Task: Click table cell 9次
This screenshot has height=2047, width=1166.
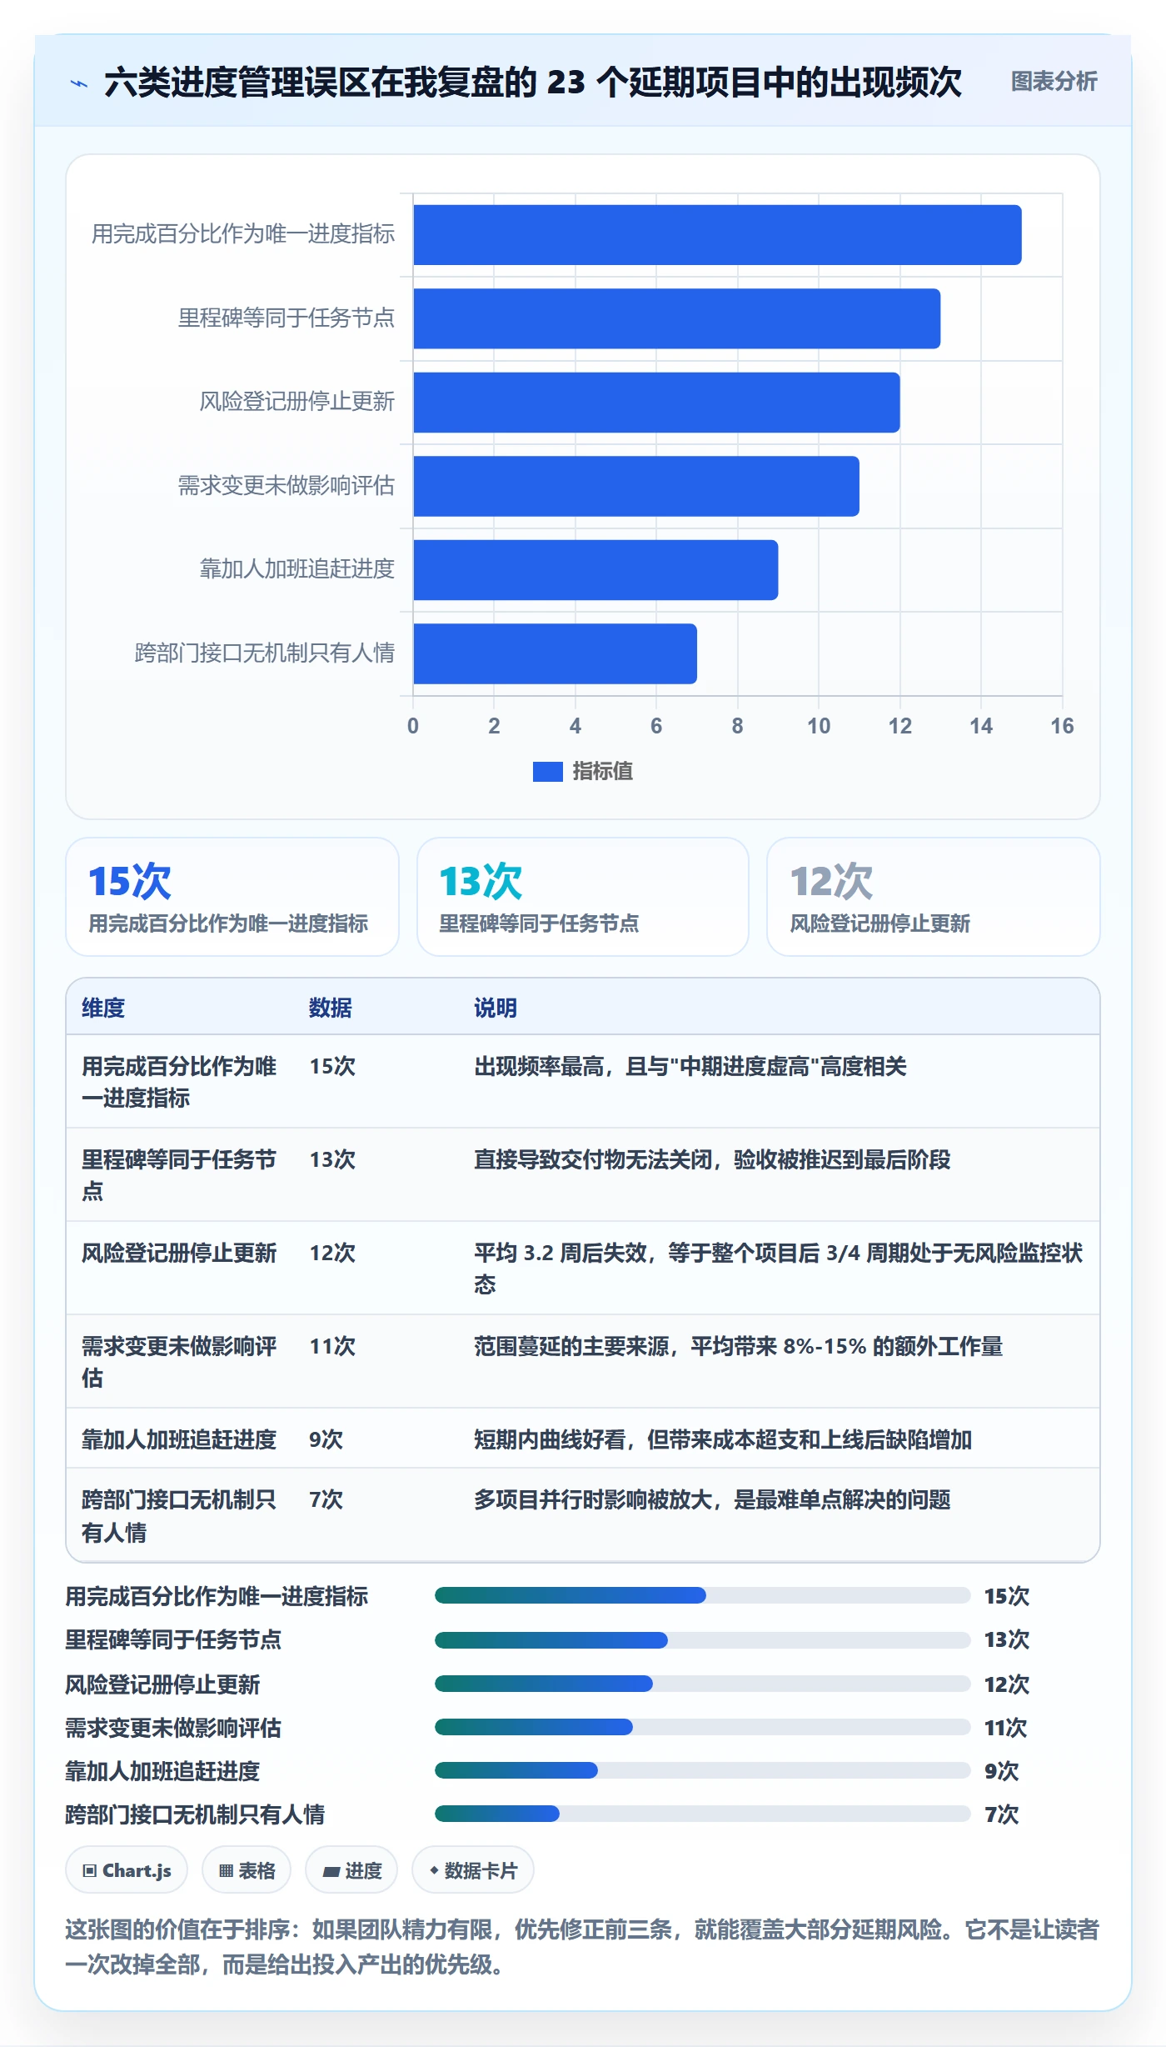Action: (x=326, y=1439)
